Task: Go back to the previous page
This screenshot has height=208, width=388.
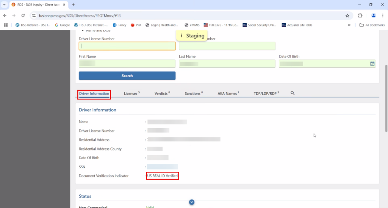Action: pyautogui.click(x=5, y=16)
